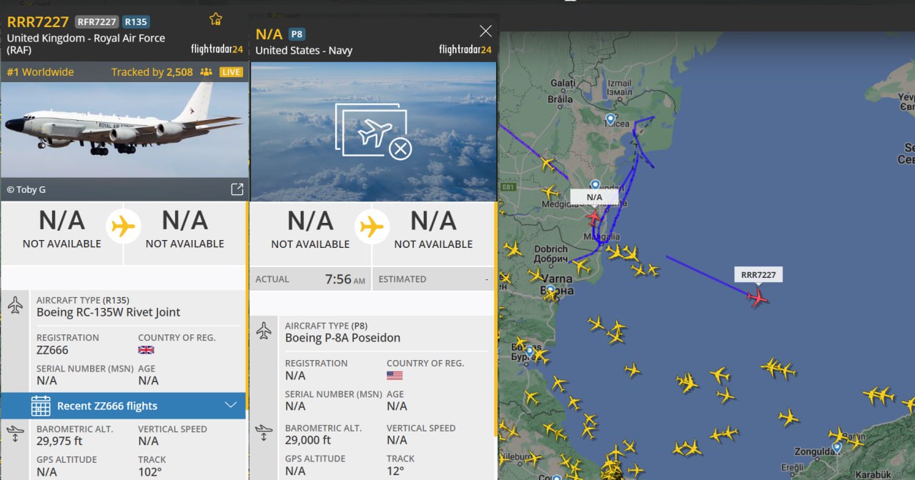Click the favorite star icon for RRR7227
The width and height of the screenshot is (915, 480).
pyautogui.click(x=215, y=19)
